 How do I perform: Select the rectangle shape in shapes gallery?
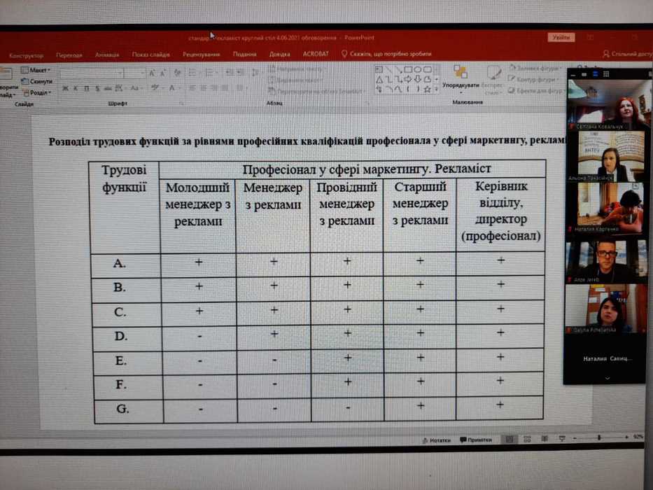point(407,70)
